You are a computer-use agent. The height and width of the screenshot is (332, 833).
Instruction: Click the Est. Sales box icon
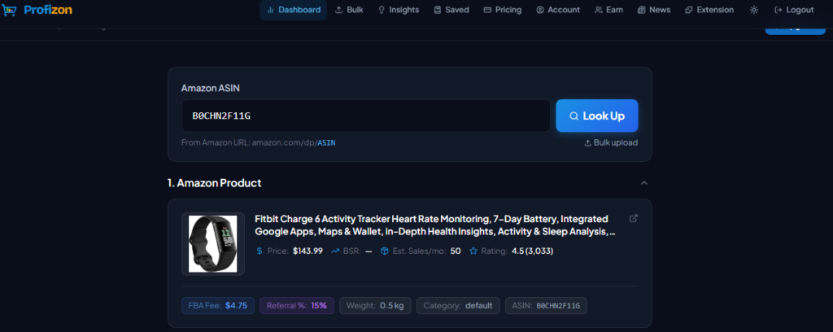coord(385,251)
